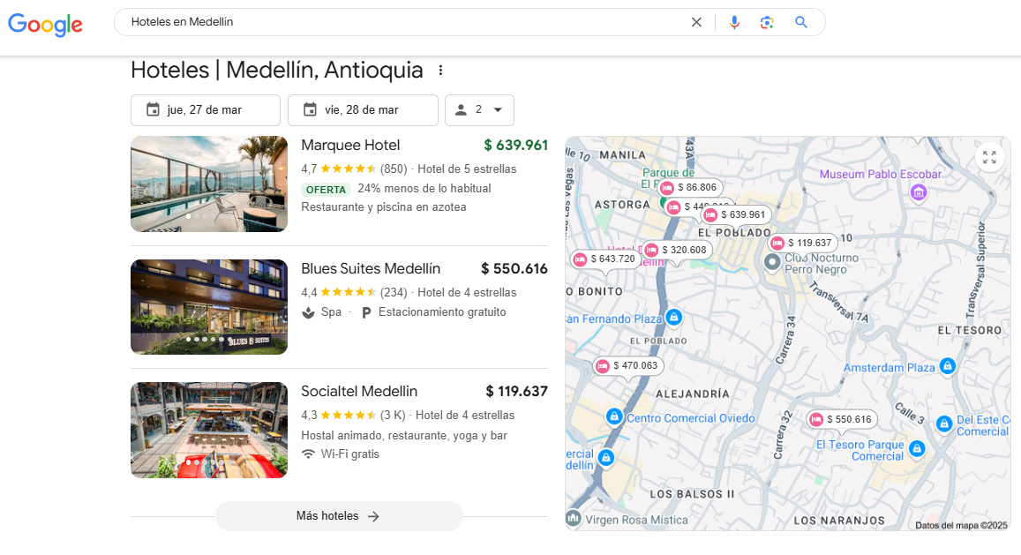Click the Museum Pablo Escobar map marker
The image size is (1021, 555).
tap(918, 191)
